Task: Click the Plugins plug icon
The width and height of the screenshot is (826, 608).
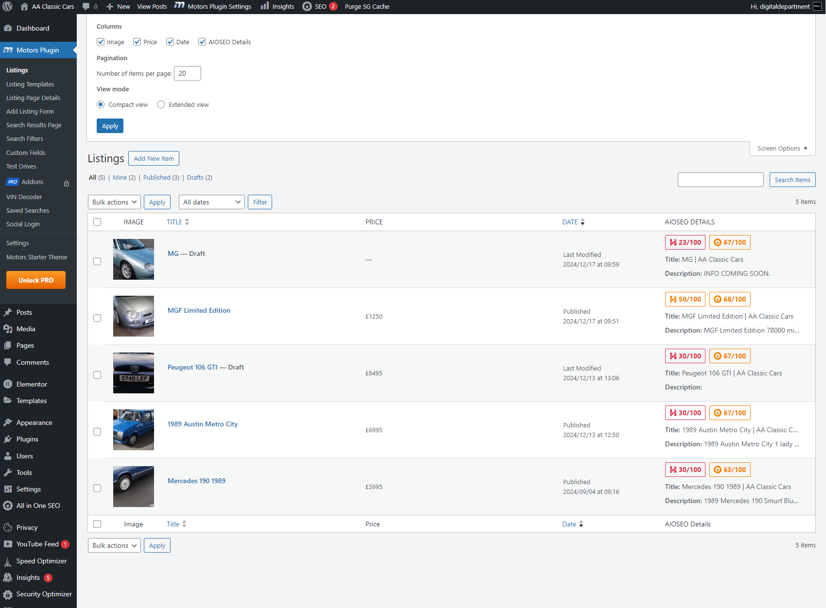Action: pyautogui.click(x=8, y=439)
